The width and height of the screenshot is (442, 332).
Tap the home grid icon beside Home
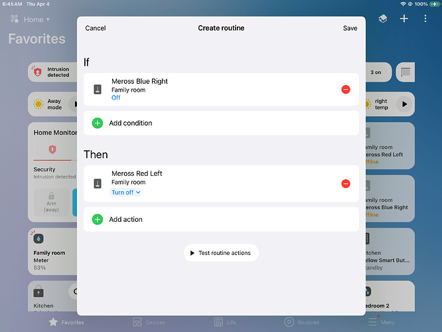click(15, 19)
